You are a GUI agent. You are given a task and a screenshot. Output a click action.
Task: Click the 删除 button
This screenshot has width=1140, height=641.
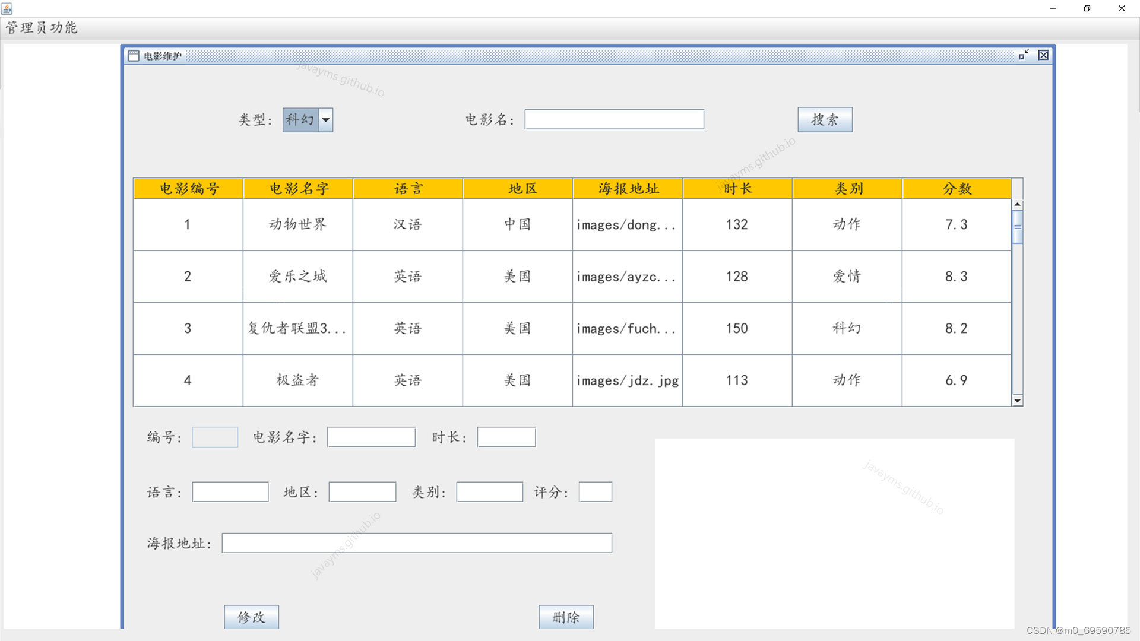(566, 617)
